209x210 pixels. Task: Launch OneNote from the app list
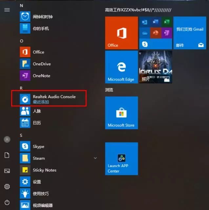coord(58,76)
